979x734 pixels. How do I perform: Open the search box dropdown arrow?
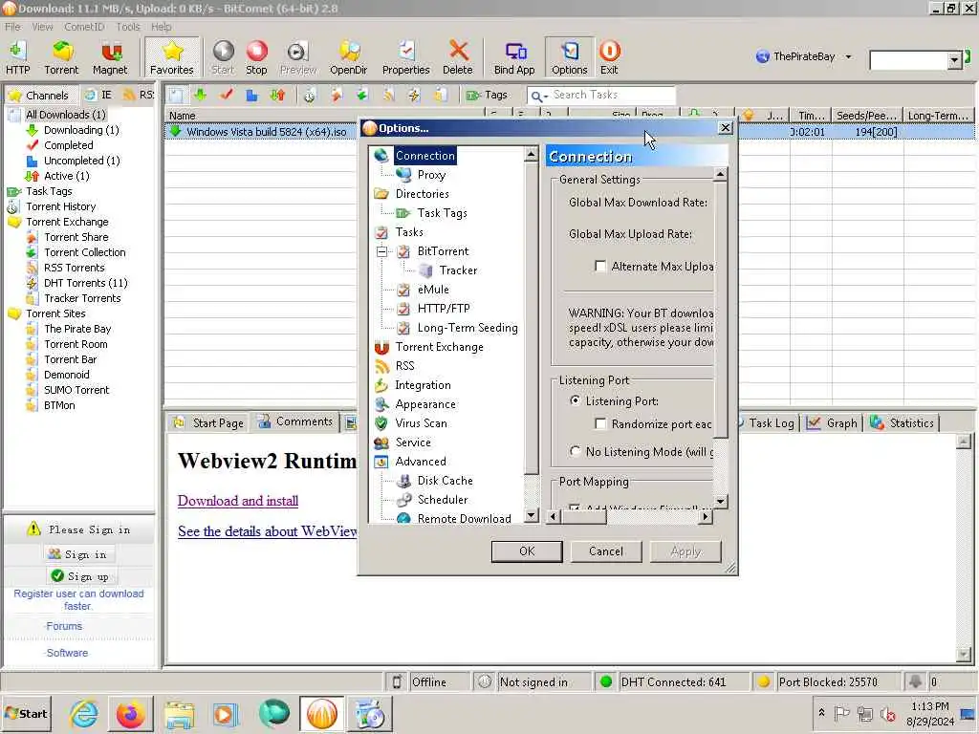pyautogui.click(x=954, y=60)
